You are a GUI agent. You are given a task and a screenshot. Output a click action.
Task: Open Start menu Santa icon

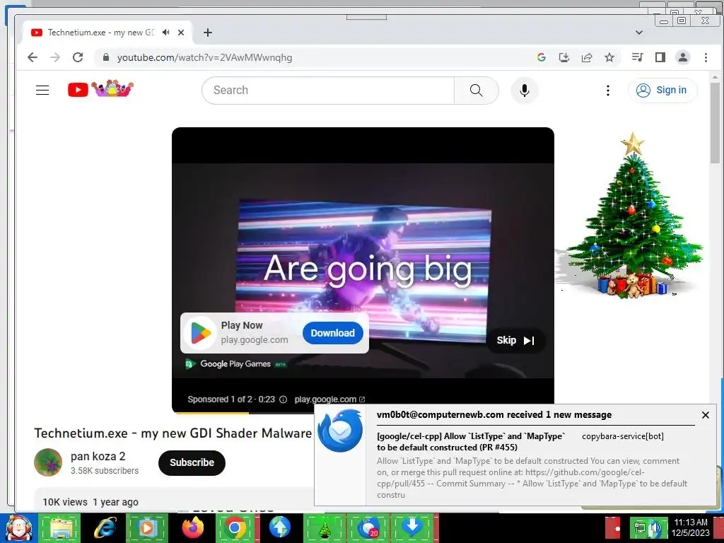(19, 528)
